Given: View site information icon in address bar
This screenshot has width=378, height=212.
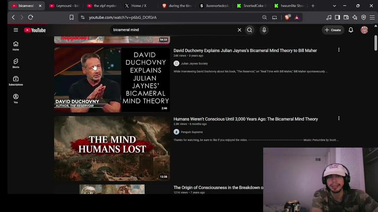Looking at the screenshot, I should pyautogui.click(x=83, y=17).
